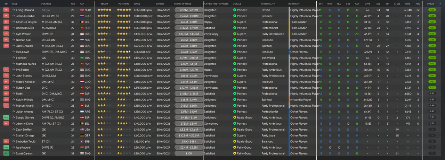Click the person icon beside Rico Lewis
The height and width of the screenshot is (160, 445).
point(14,52)
